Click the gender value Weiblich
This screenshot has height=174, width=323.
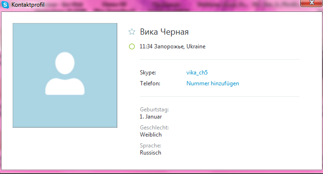pos(151,135)
